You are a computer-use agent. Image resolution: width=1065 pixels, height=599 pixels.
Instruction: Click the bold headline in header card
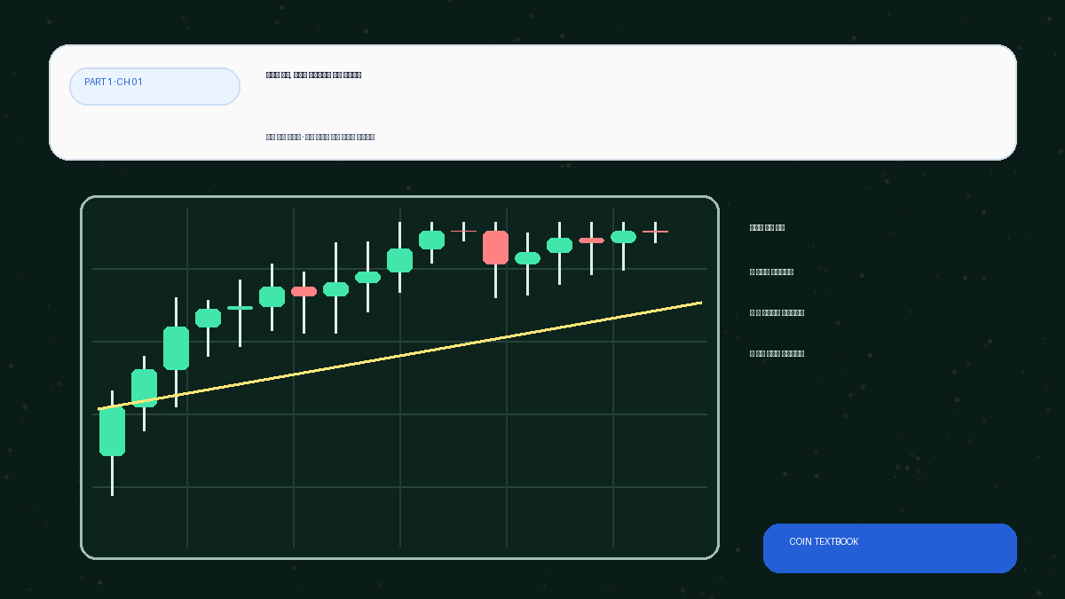(x=313, y=75)
